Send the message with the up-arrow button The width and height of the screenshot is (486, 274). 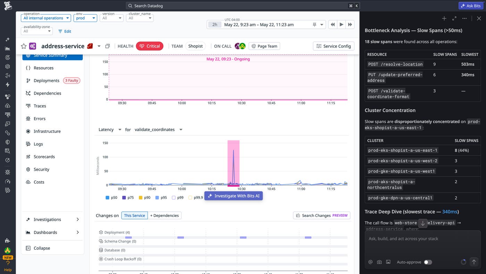[x=474, y=262]
